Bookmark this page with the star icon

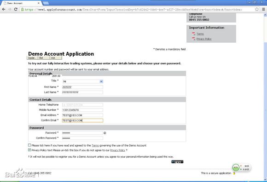click(x=257, y=9)
